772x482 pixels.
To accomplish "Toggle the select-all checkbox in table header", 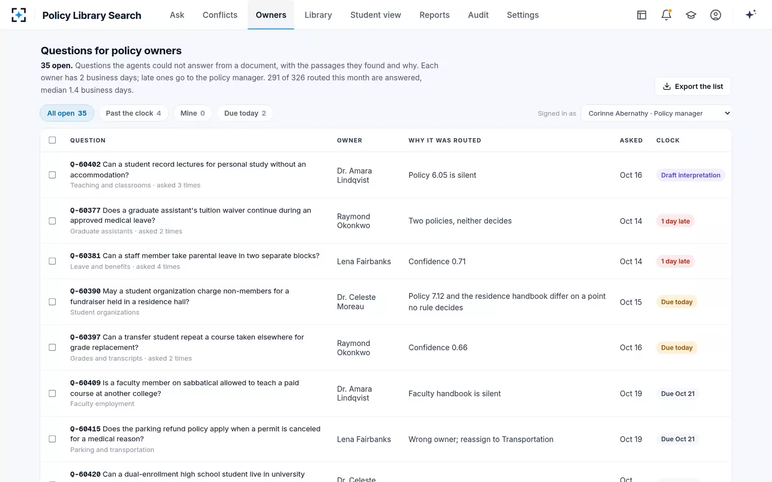I will click(x=53, y=140).
